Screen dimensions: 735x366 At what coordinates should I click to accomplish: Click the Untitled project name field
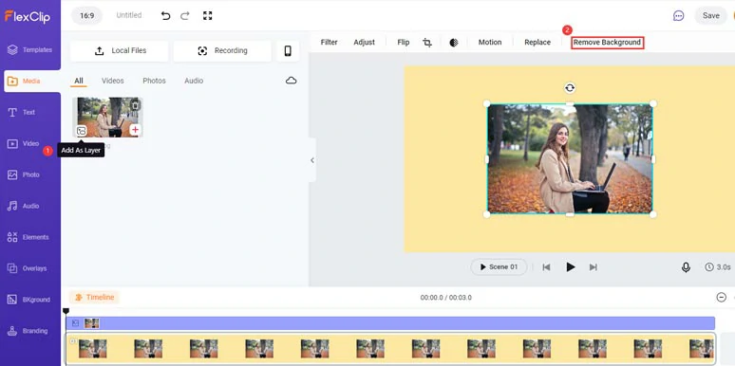pyautogui.click(x=129, y=15)
